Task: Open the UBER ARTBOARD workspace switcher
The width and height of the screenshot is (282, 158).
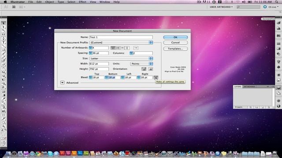Action: (221, 7)
